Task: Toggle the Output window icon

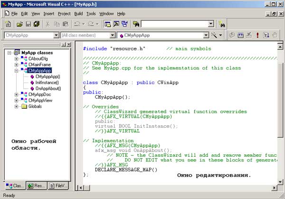Action: [x=116, y=24]
